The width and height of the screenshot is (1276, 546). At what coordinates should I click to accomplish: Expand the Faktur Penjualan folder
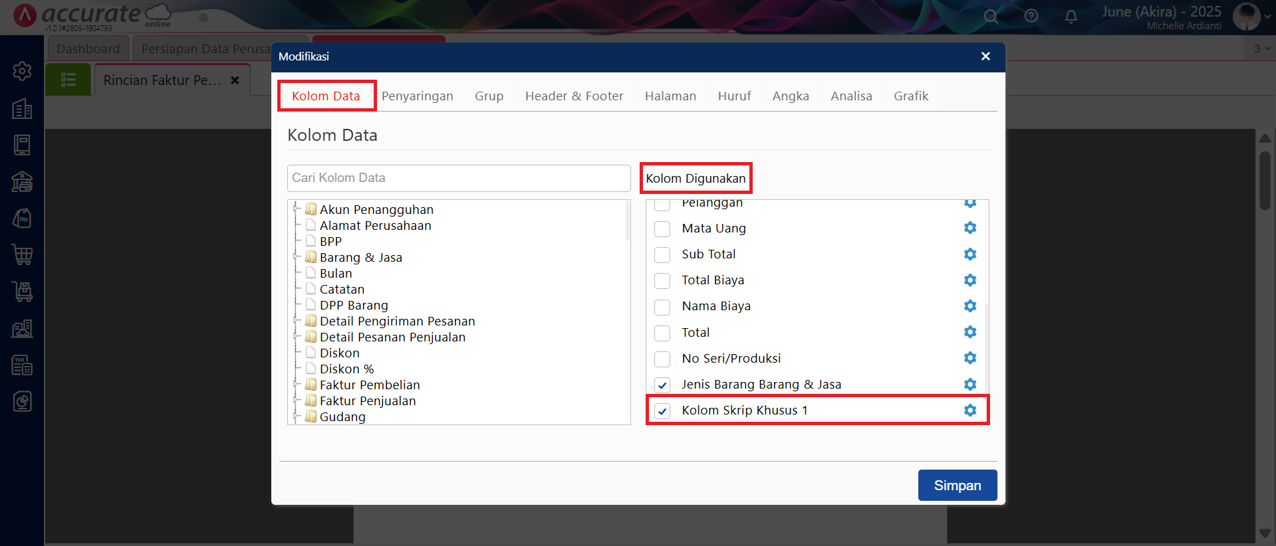(297, 401)
